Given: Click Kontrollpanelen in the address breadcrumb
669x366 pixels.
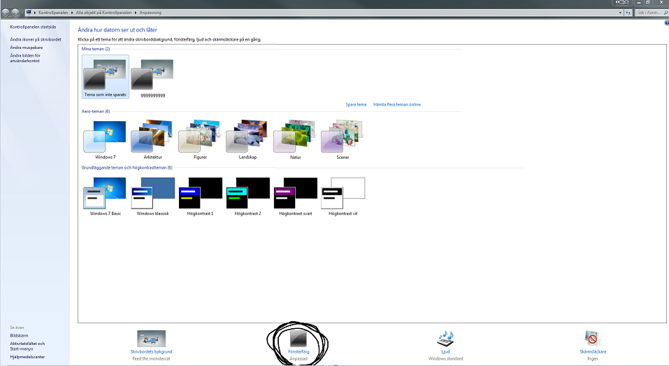Looking at the screenshot, I should click(x=53, y=13).
